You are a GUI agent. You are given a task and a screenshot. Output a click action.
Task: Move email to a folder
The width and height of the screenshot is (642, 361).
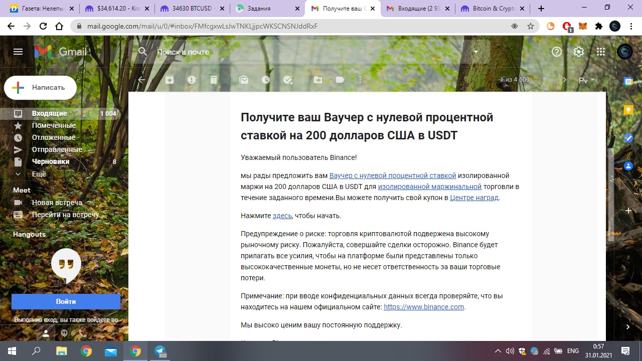[x=318, y=80]
